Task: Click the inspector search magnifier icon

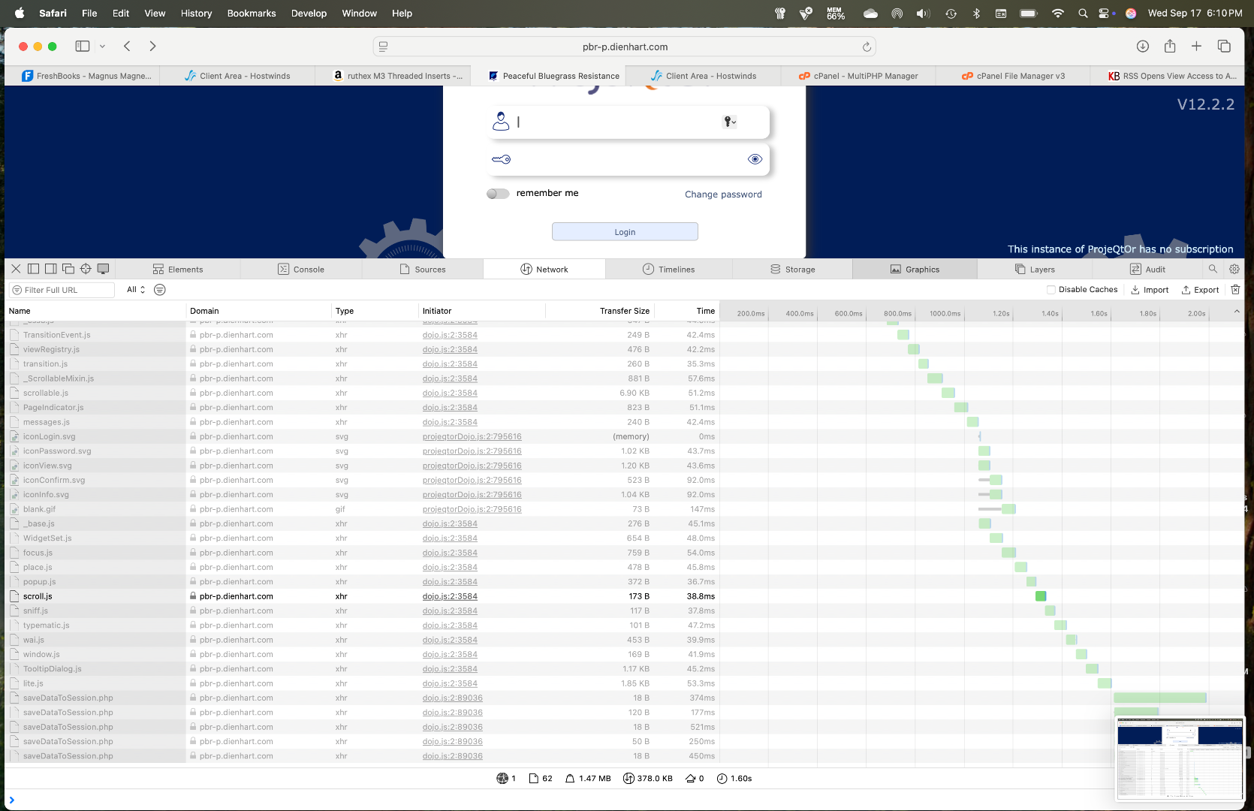Action: click(x=1213, y=269)
